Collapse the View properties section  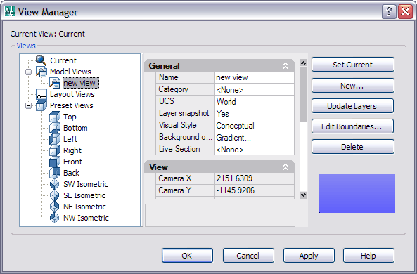pos(286,167)
